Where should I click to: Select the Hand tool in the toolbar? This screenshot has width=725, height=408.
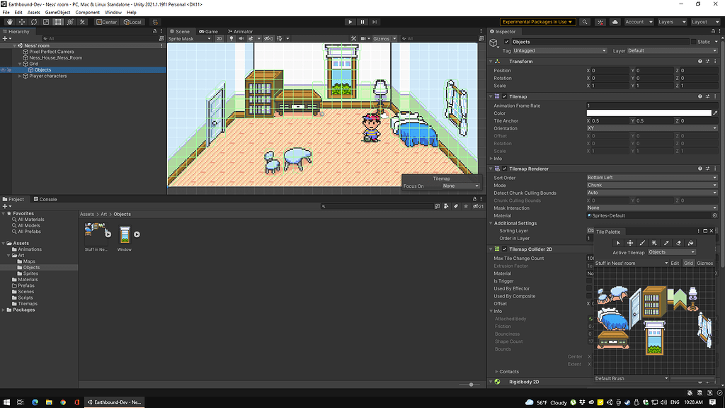10,22
